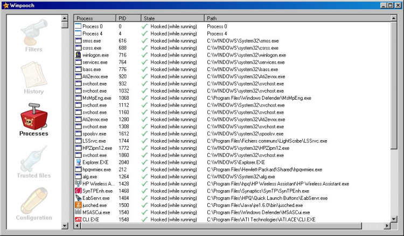Click the process list scroll up arrow
404x236 pixels.
click(393, 18)
